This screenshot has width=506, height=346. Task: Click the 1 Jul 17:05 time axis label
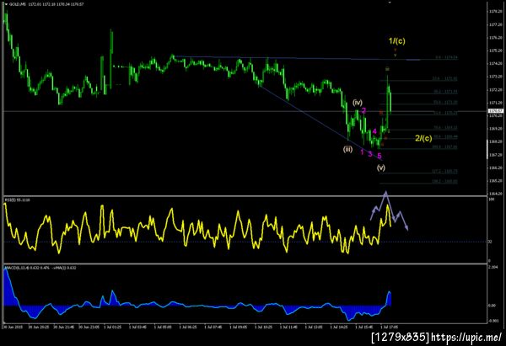click(389, 327)
